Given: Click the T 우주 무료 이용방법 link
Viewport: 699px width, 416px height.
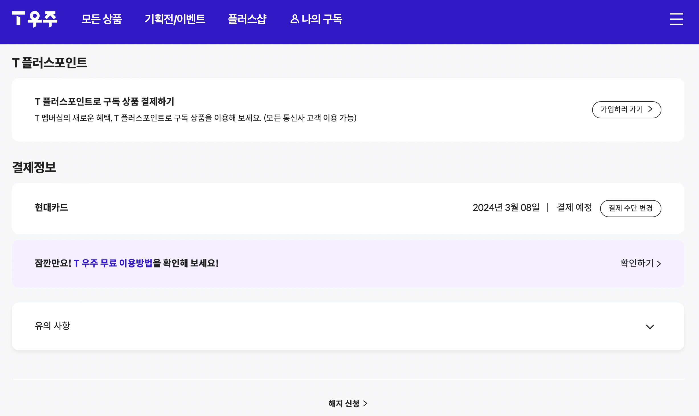Looking at the screenshot, I should (x=113, y=263).
